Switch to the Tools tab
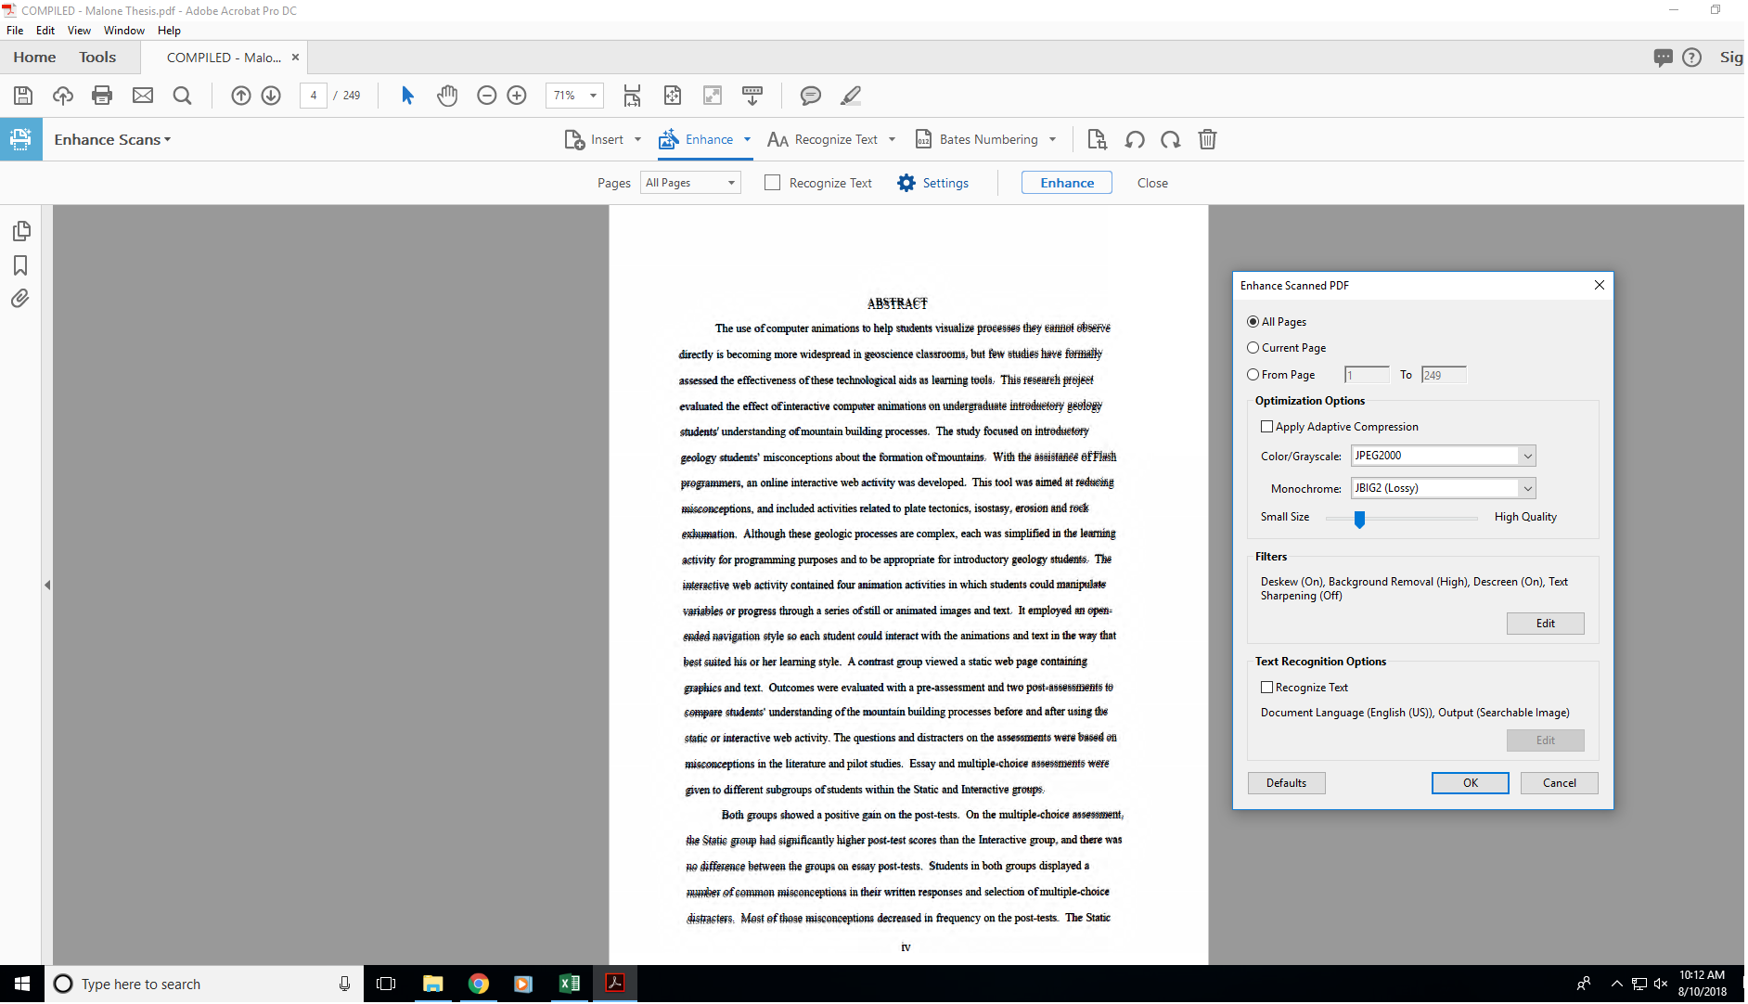Viewport: 1748px width, 1004px height. (x=97, y=58)
